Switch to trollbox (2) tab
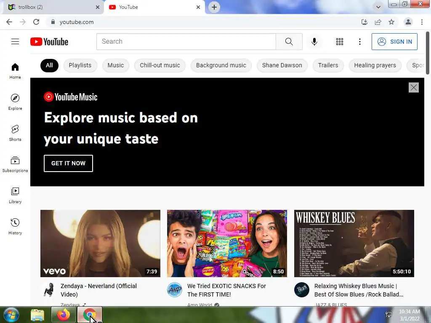Image resolution: width=431 pixels, height=323 pixels. coord(52,7)
